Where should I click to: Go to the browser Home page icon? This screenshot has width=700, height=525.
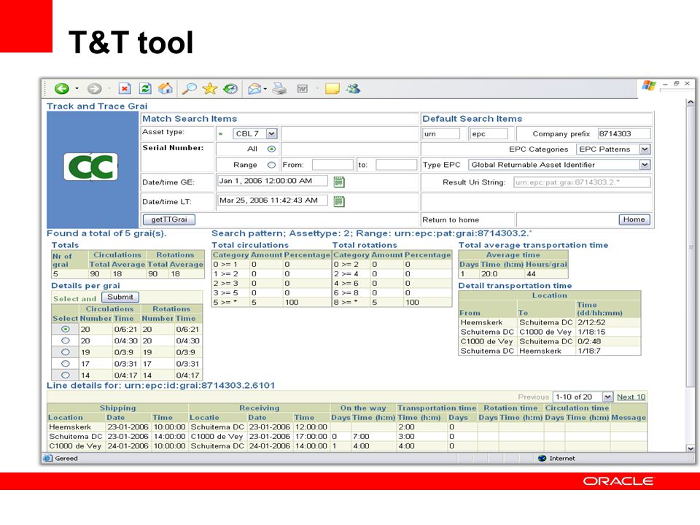(x=166, y=88)
